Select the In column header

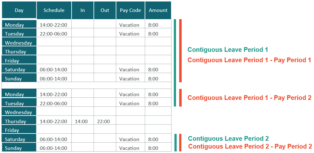pos(83,10)
